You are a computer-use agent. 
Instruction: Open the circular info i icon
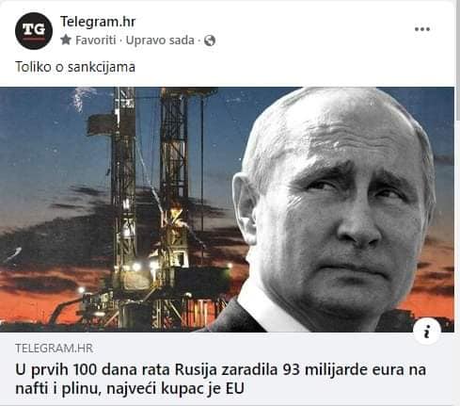427,332
